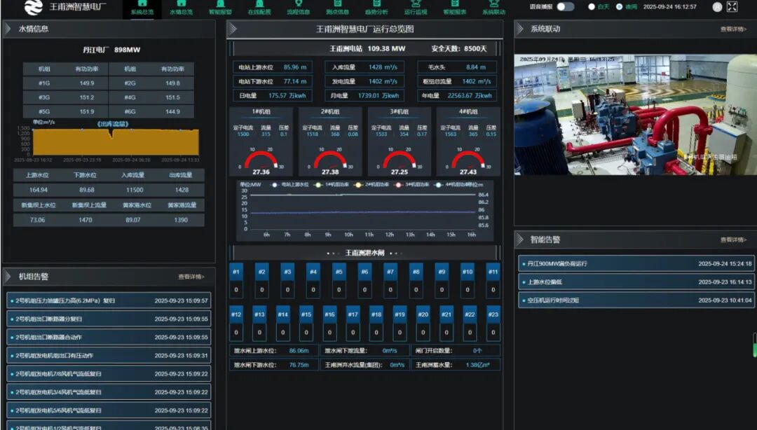Open the 智能报表 report icon
The height and width of the screenshot is (430, 757).
454,4
